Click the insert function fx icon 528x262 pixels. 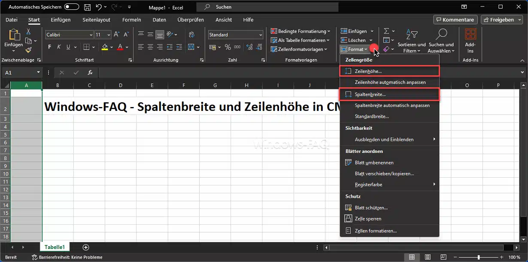90,73
